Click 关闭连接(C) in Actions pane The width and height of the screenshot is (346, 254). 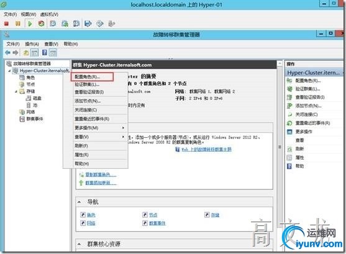pyautogui.click(x=306, y=114)
